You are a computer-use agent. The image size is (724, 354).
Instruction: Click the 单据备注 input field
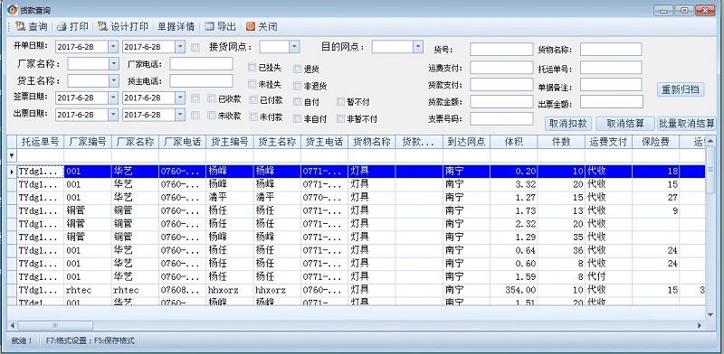pyautogui.click(x=611, y=85)
